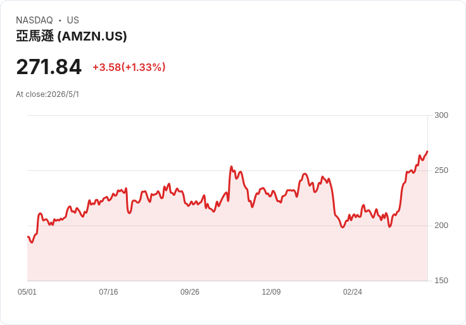466x325 pixels.
Task: Click the 250 horizontal gridline
Action: click(227, 170)
